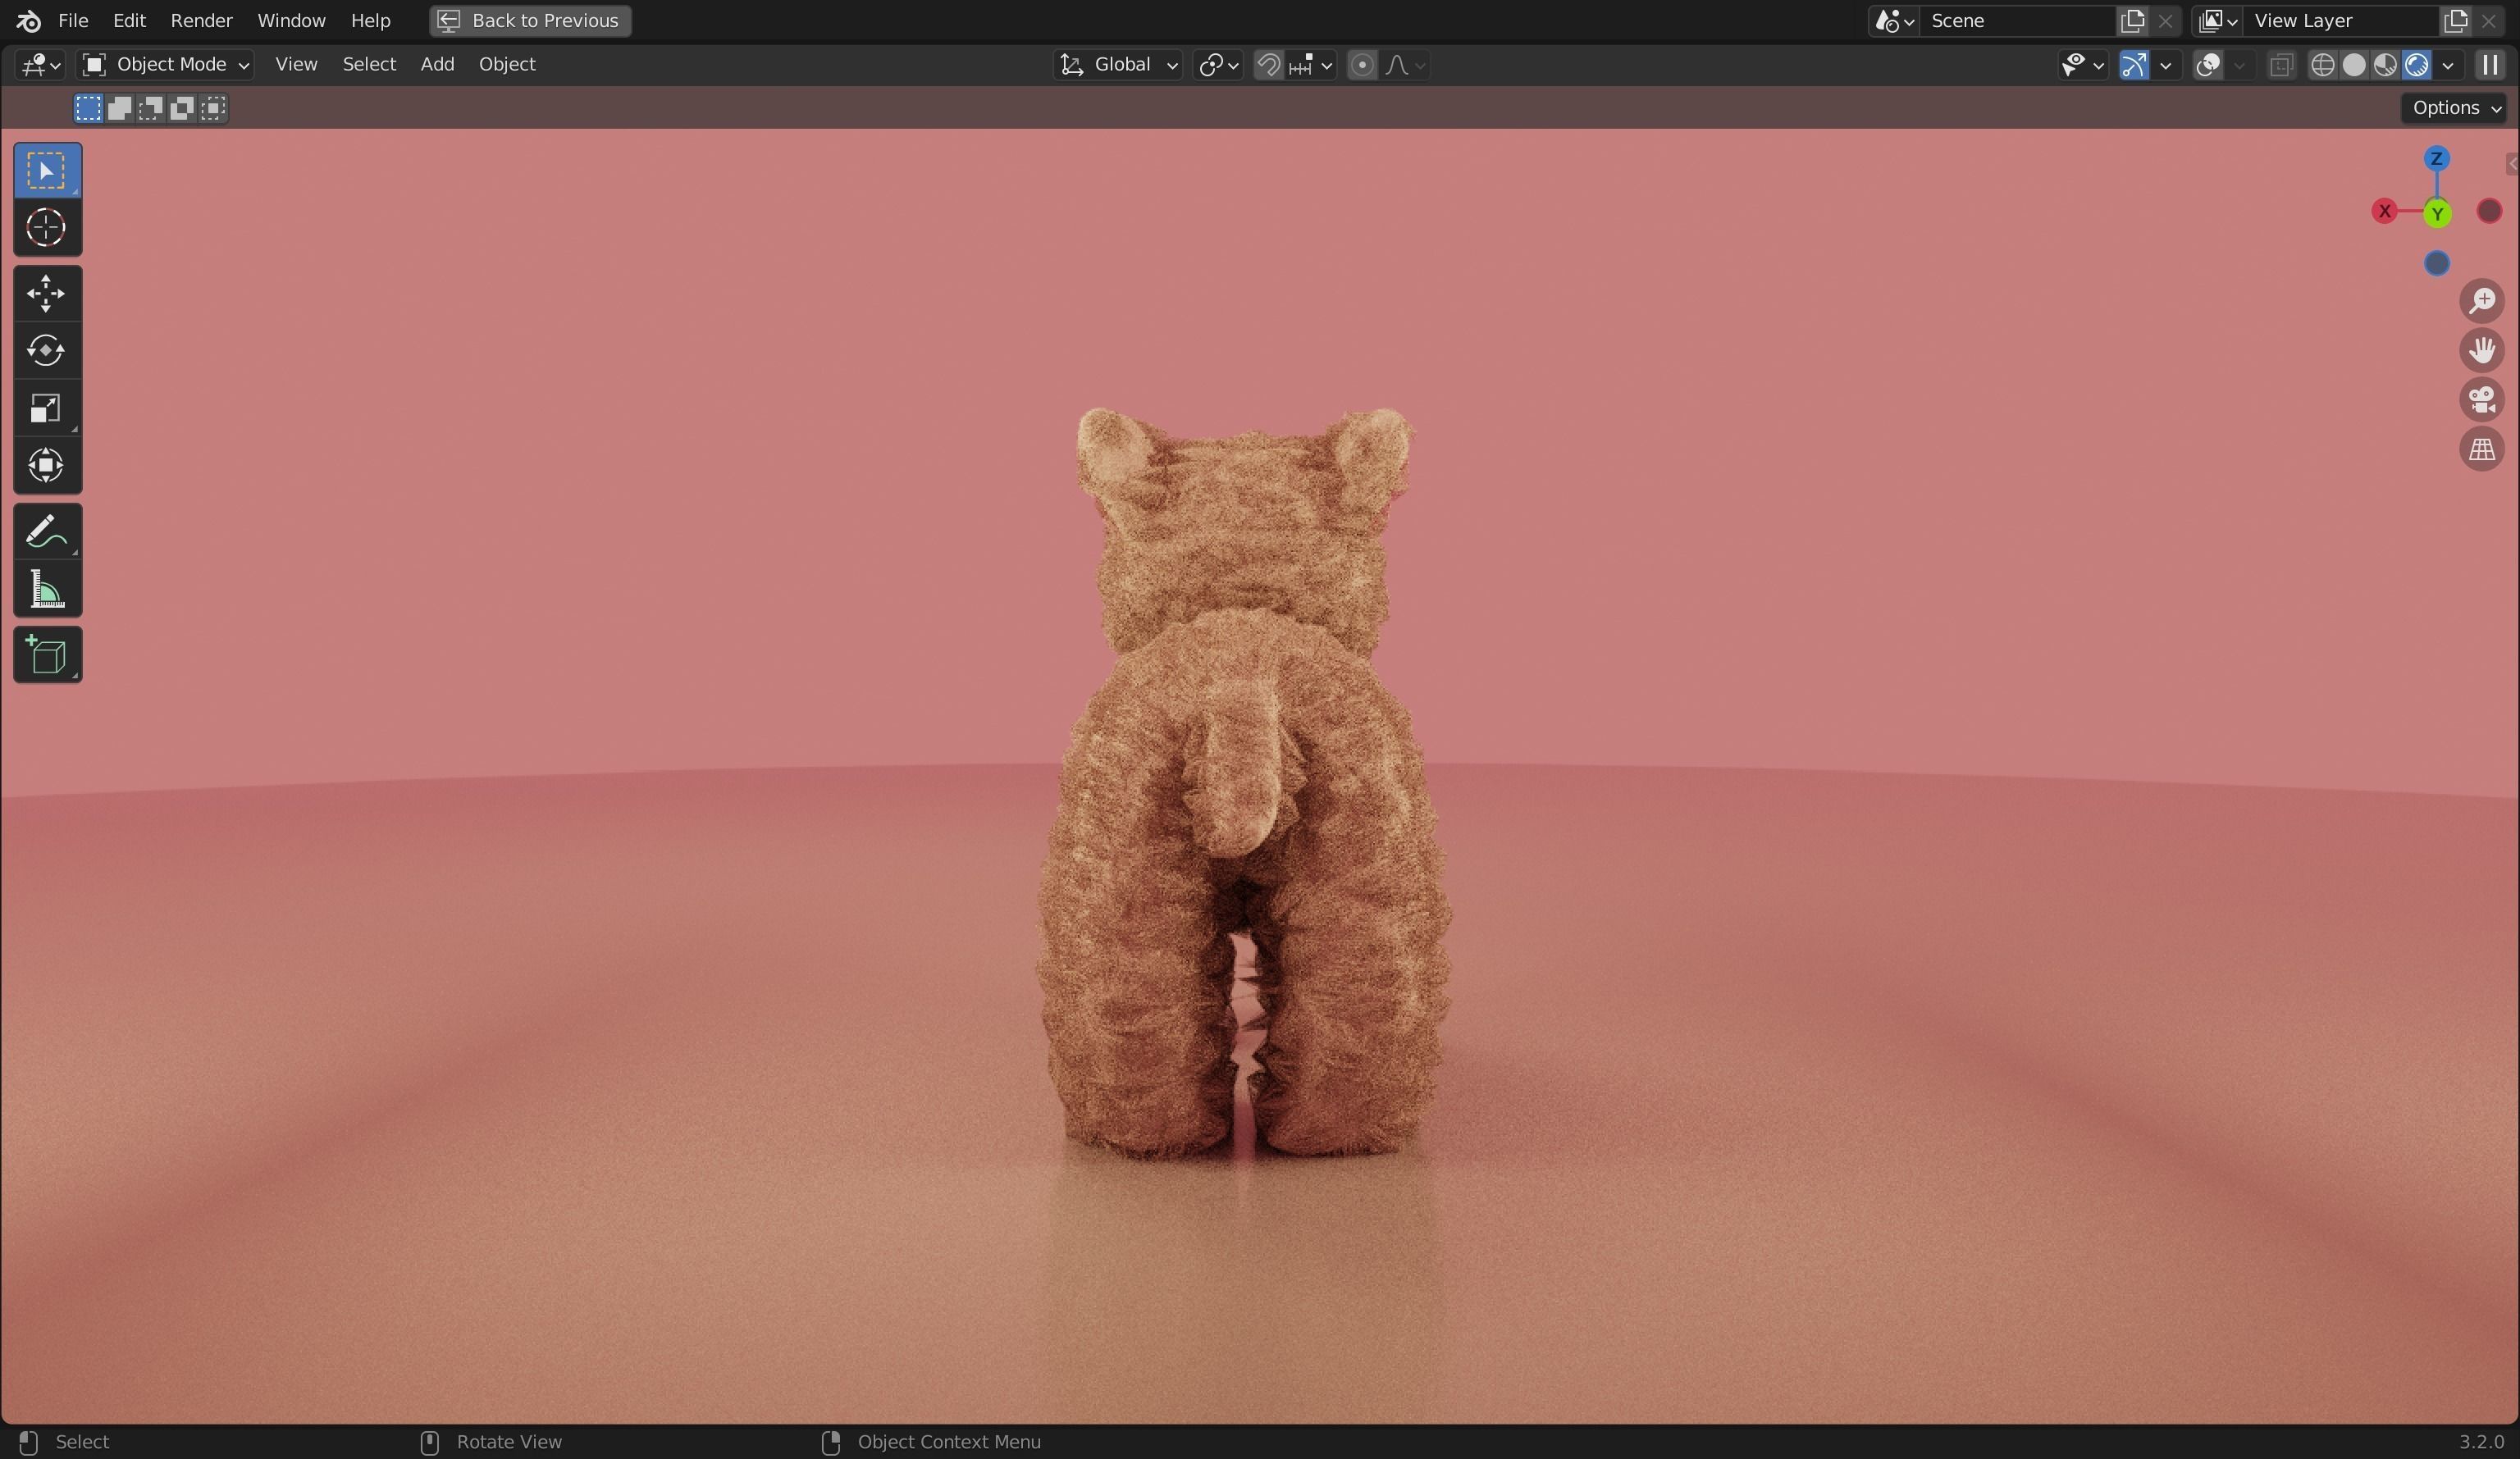Screen dimensions: 2520x1459
Task: Open editor type dropdown
Action: [x=41, y=65]
